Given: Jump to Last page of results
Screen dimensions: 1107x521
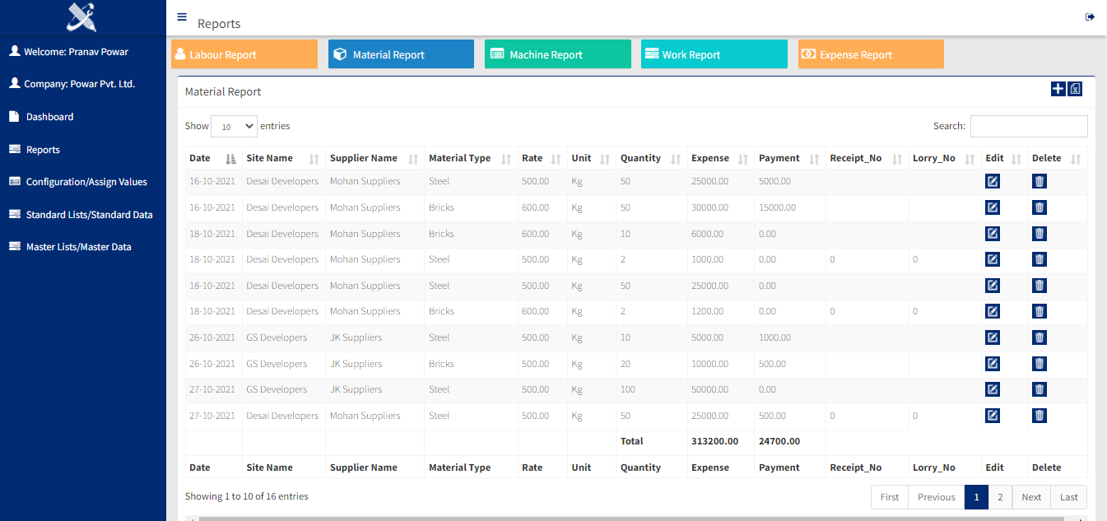Looking at the screenshot, I should tap(1069, 497).
